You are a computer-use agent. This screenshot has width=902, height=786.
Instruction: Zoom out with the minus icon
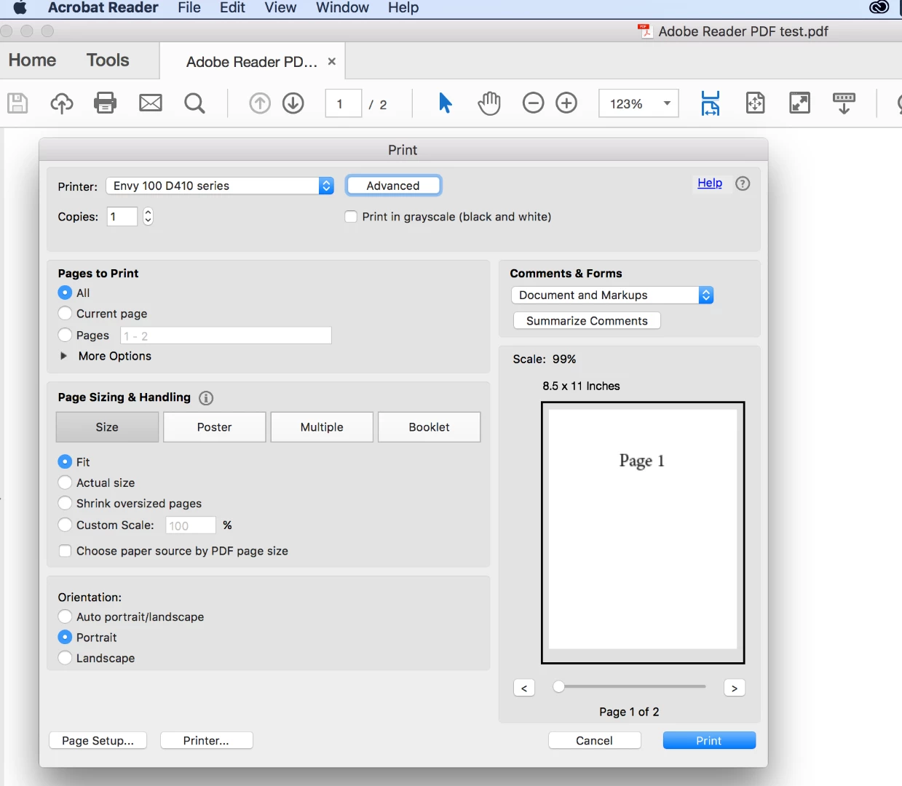click(x=534, y=103)
